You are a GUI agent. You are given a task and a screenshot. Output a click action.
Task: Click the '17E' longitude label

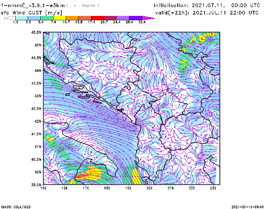coord(86,188)
